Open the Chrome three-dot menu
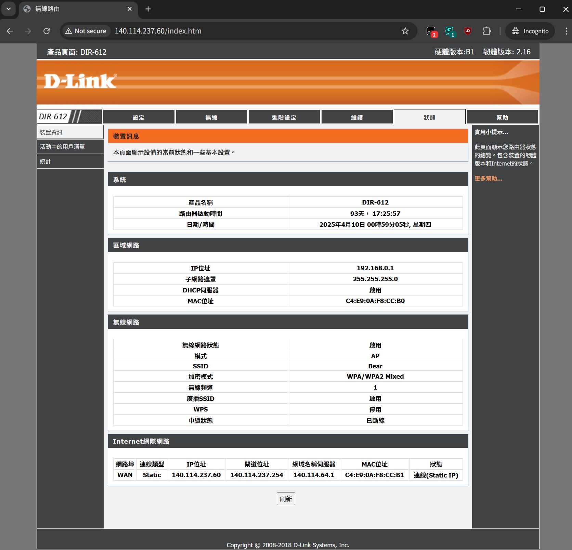Screen dimensions: 572x550 (x=566, y=31)
